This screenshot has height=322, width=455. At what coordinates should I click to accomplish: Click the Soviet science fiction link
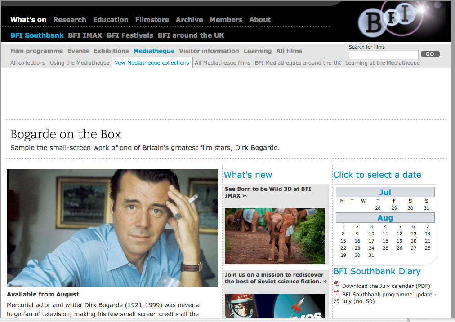coord(275,278)
